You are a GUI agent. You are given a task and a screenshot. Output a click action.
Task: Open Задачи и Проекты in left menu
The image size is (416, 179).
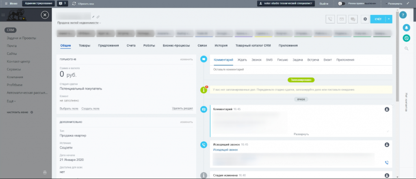click(x=22, y=38)
